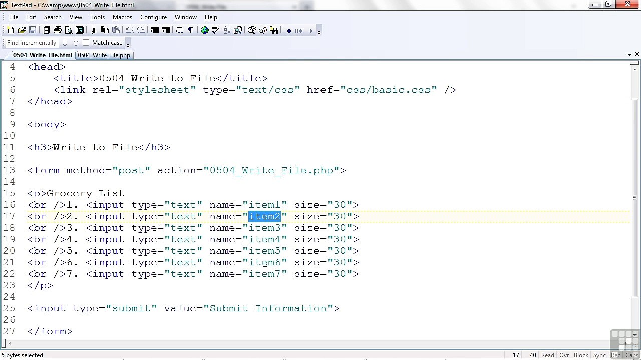
Task: Find next using the down arrow icon
Action: (65, 43)
